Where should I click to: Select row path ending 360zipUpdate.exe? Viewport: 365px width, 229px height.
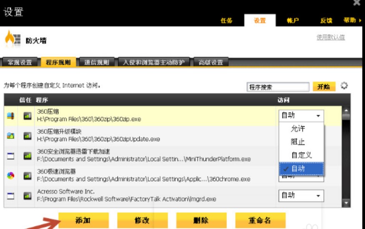coord(98,139)
